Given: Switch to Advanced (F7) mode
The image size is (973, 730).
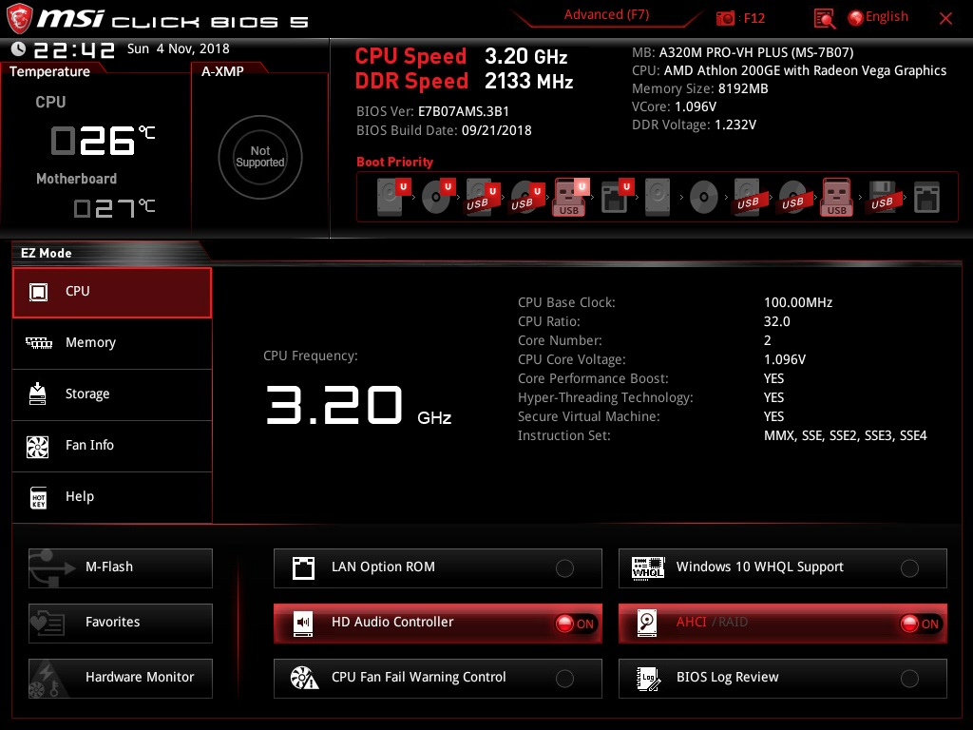Looking at the screenshot, I should click(606, 14).
